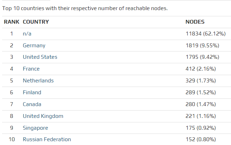Screen dimensions: 231x145
Task: Select the 412 (2.16%) nodes cell
Action: tap(201, 69)
